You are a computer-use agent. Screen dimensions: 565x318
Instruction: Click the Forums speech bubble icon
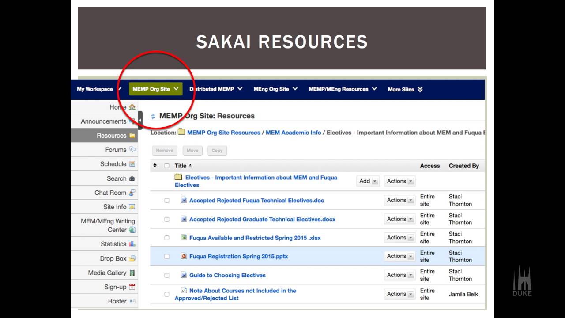[132, 150]
